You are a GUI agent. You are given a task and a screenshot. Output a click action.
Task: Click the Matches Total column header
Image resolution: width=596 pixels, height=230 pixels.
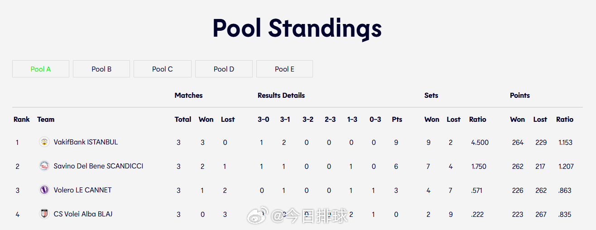[183, 120]
